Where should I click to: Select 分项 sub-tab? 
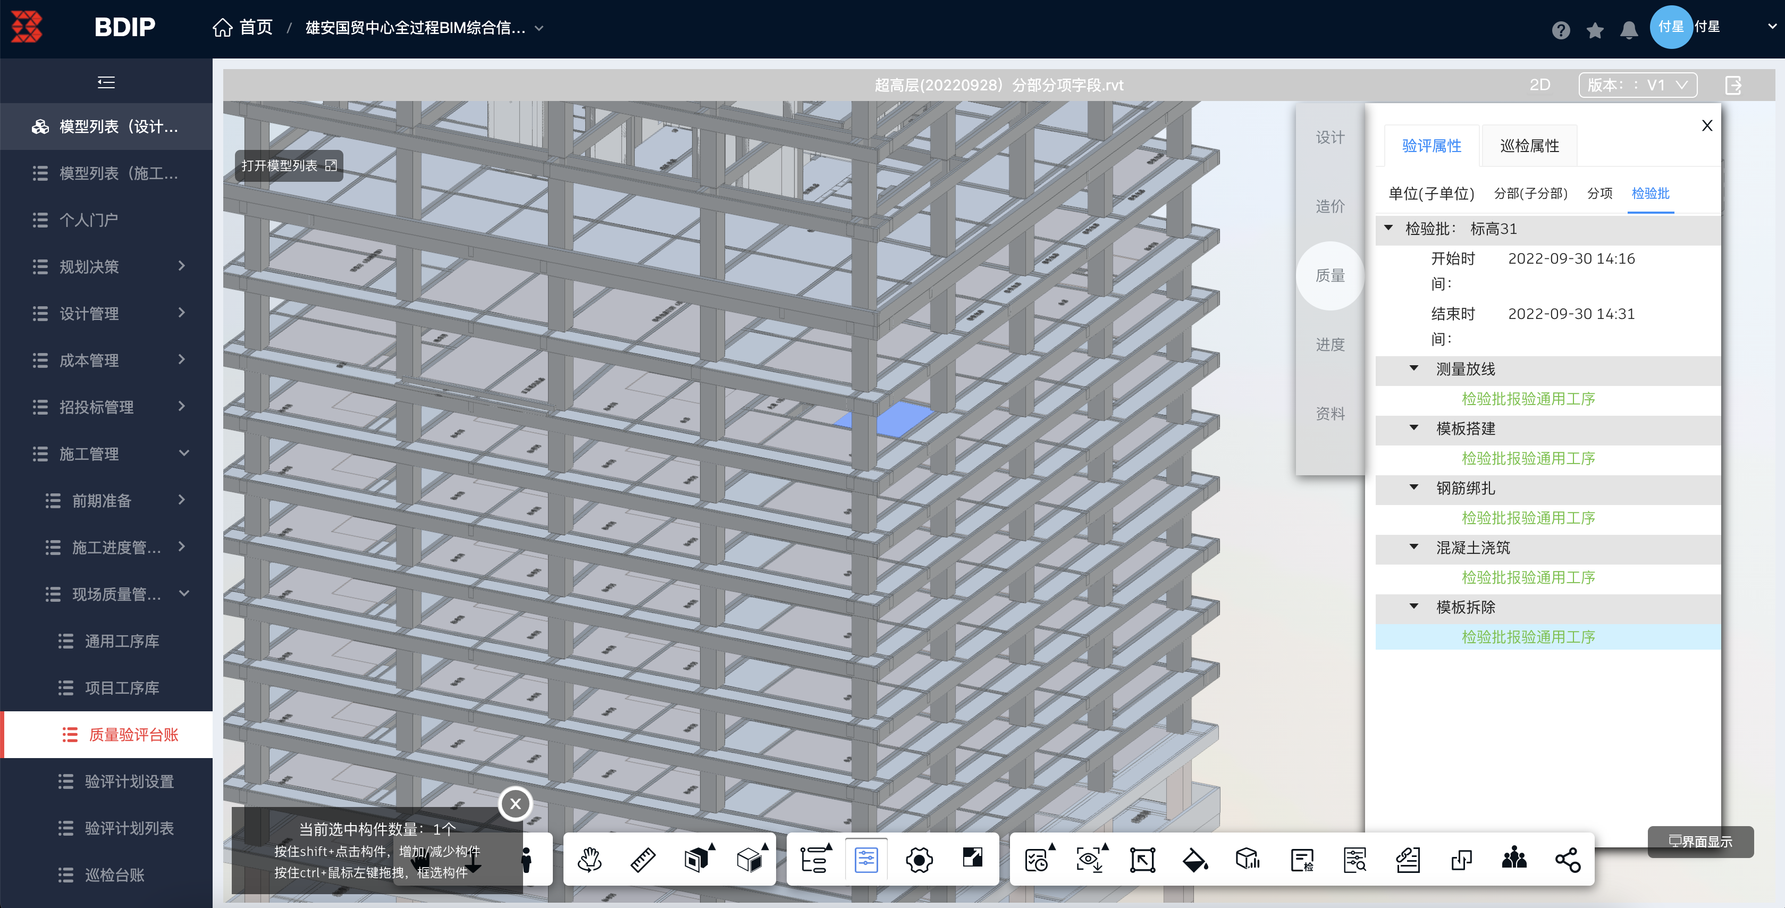(x=1599, y=194)
